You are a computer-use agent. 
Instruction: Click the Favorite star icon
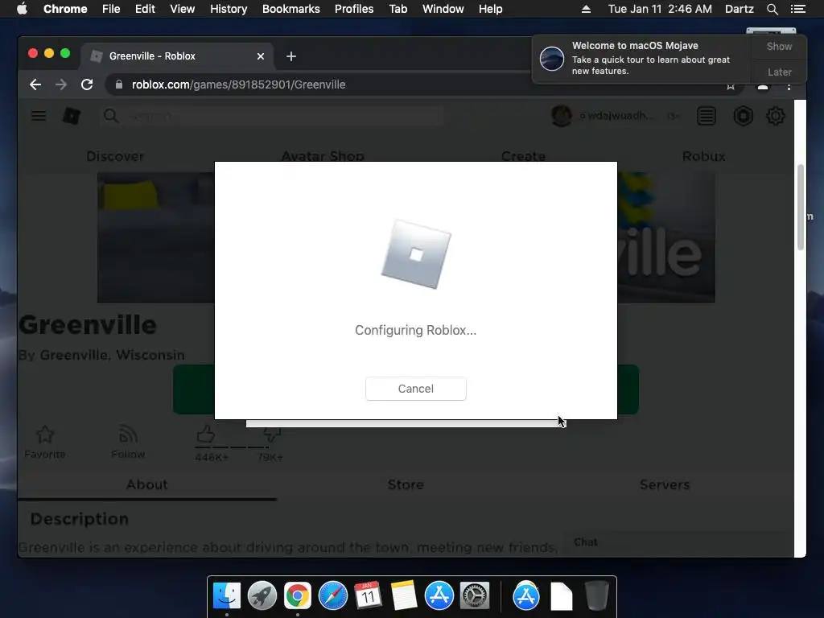point(45,435)
